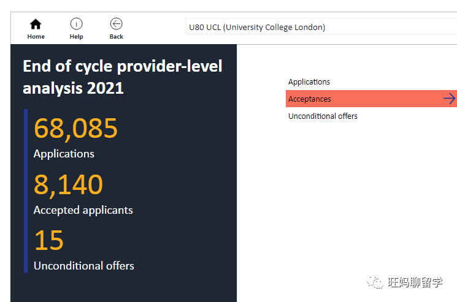Select the highlighted Acceptances entry

310,99
